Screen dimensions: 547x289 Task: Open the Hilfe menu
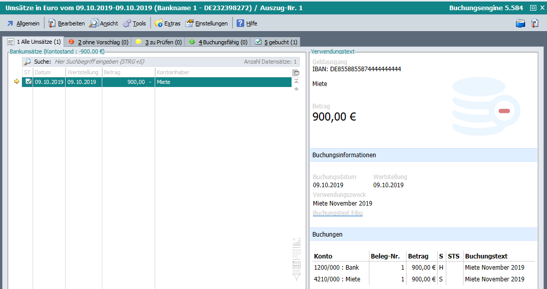click(x=247, y=23)
